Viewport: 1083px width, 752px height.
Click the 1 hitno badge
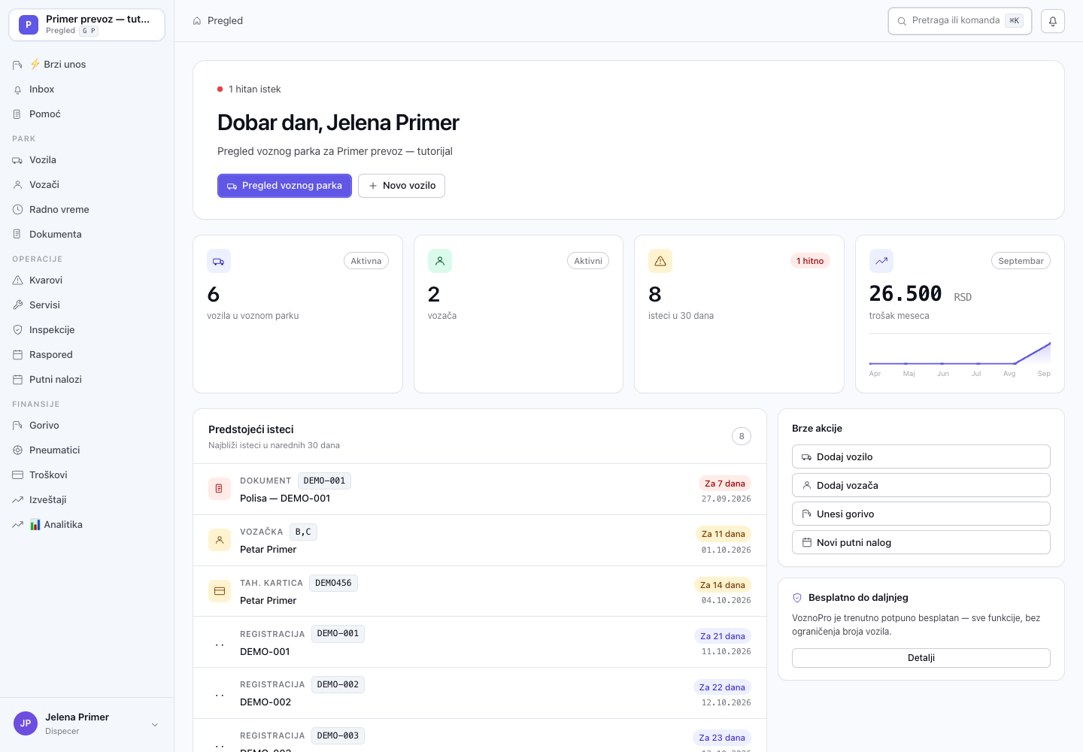pos(810,261)
